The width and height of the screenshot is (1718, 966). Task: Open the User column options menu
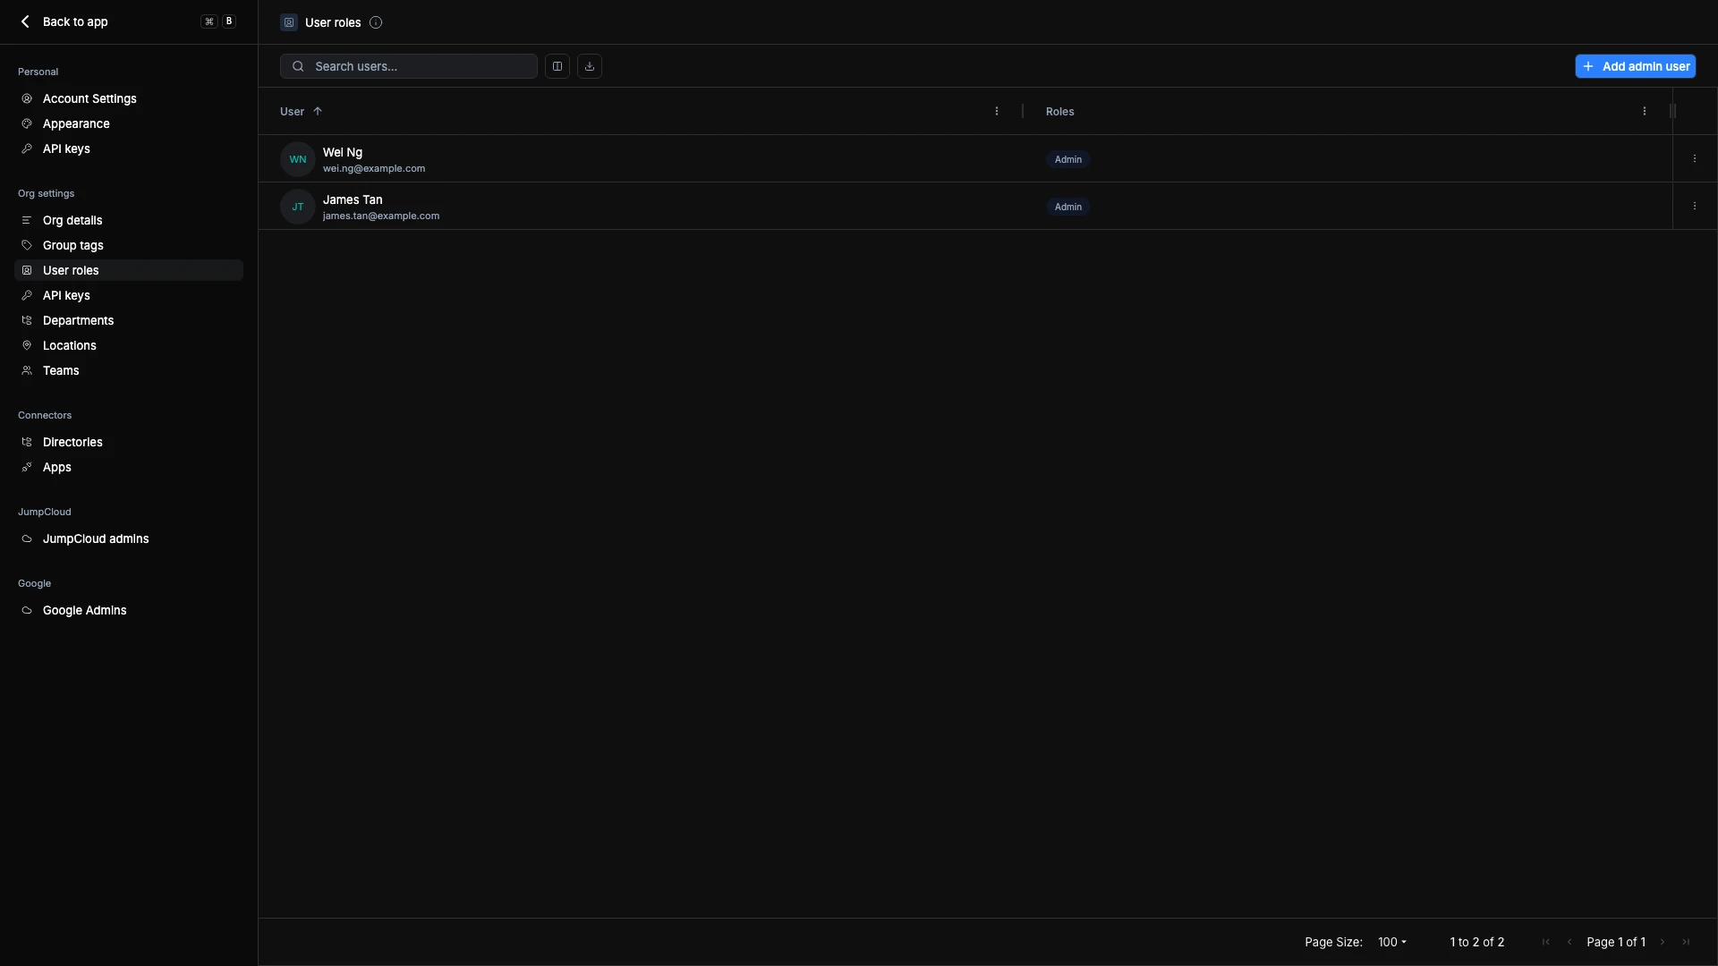click(x=997, y=112)
